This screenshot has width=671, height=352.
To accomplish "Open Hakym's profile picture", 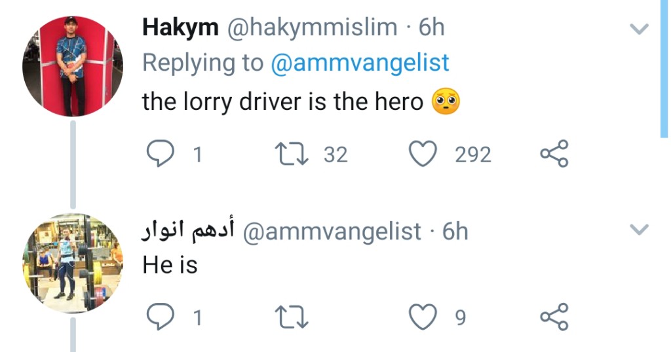I will (72, 67).
